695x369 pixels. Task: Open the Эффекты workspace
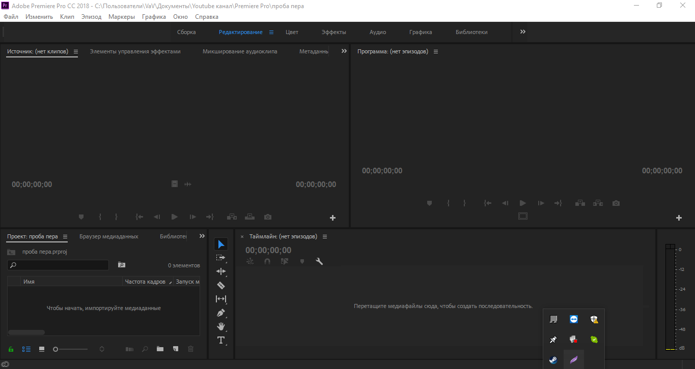pyautogui.click(x=333, y=32)
